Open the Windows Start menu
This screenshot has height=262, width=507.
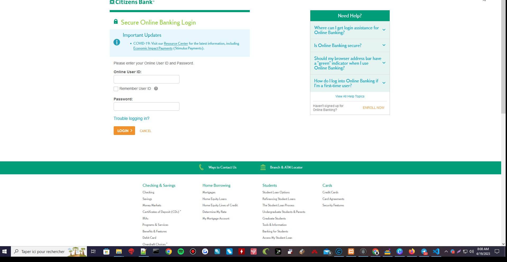(4, 252)
